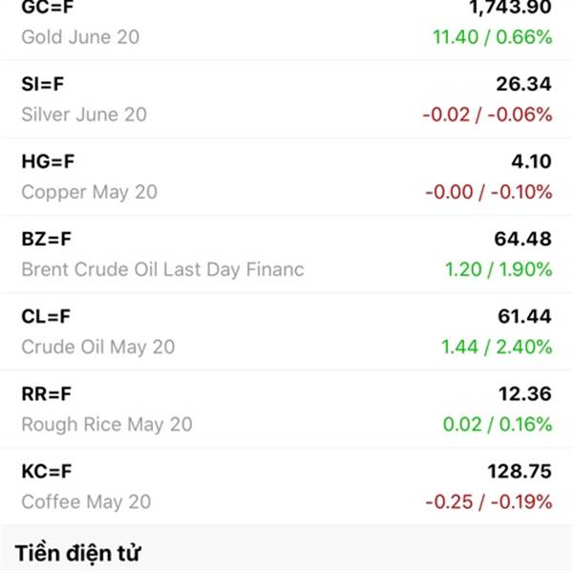Open the CL=F ticker symbol
The height and width of the screenshot is (573, 573).
point(46,316)
